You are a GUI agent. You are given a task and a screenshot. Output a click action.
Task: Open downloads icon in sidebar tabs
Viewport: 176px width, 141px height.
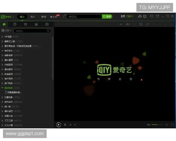click(x=36, y=24)
